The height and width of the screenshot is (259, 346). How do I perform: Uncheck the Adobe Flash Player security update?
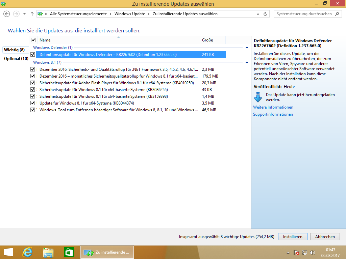click(33, 83)
